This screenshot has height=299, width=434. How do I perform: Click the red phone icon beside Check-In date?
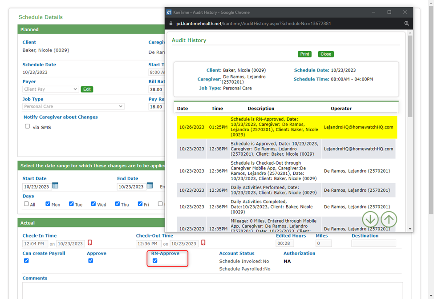(89, 243)
